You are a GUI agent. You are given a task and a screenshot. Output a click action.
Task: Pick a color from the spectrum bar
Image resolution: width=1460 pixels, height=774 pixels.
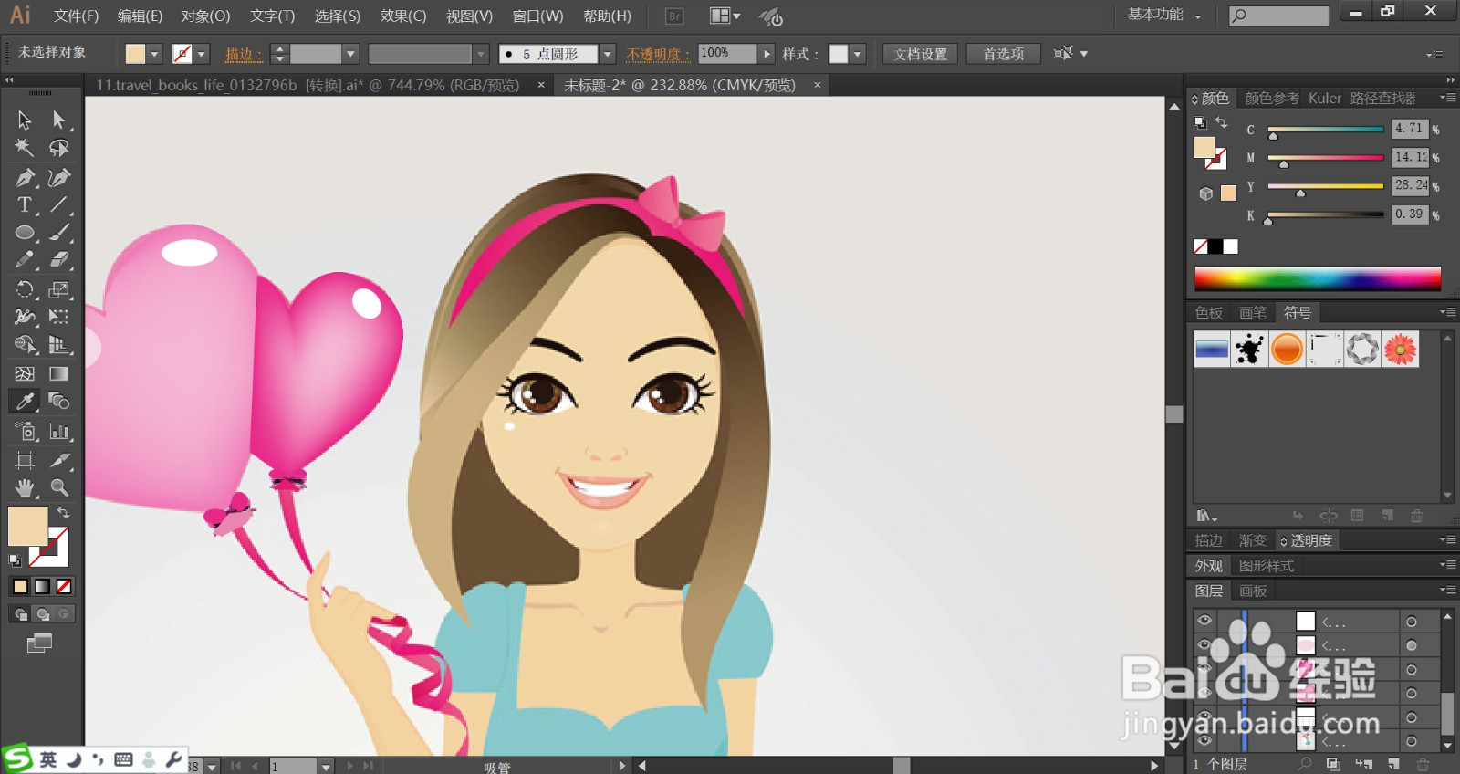click(1318, 278)
